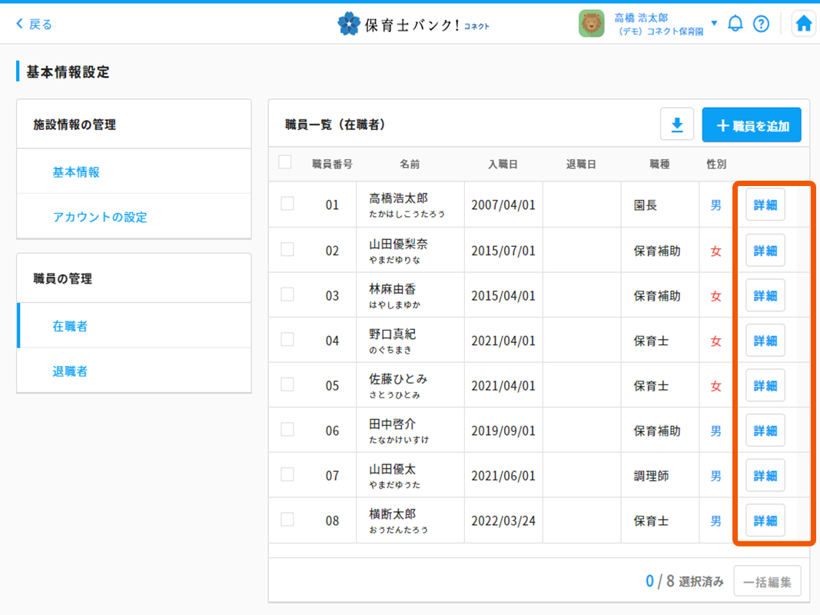820x615 pixels.
Task: Select 在職者 in sidebar
Action: (x=70, y=326)
